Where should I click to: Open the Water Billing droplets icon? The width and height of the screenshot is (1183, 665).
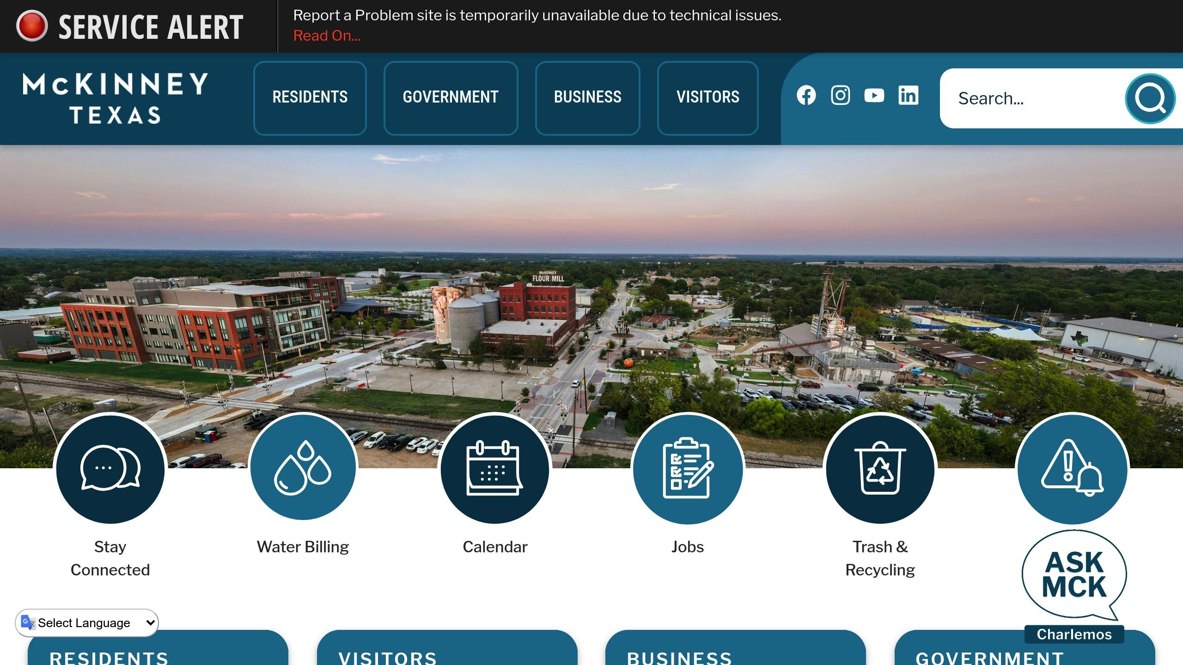(303, 469)
